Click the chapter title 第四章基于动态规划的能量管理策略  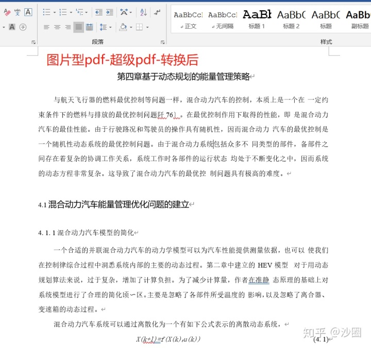click(183, 77)
